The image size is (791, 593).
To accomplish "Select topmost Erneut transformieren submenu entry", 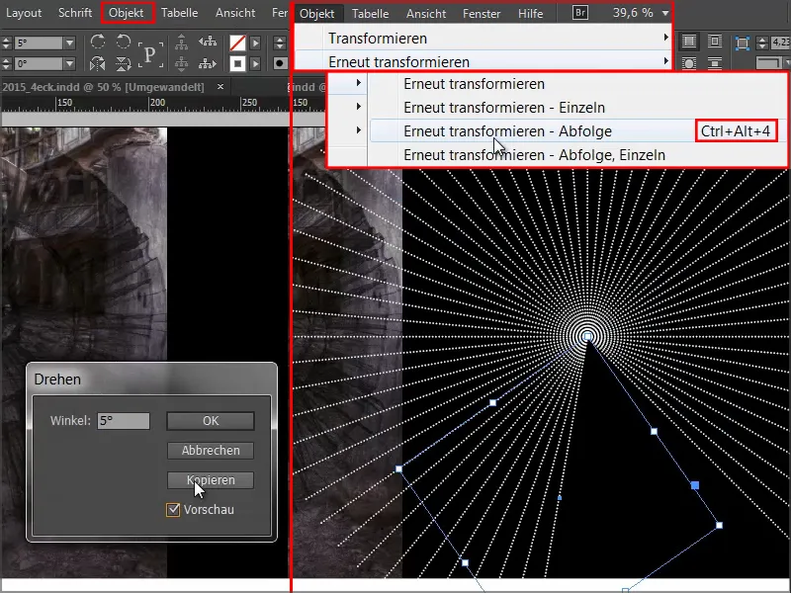I will point(576,84).
